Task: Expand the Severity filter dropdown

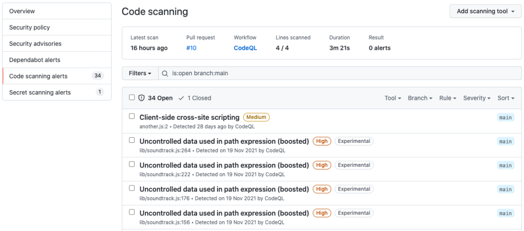Action: tap(476, 98)
